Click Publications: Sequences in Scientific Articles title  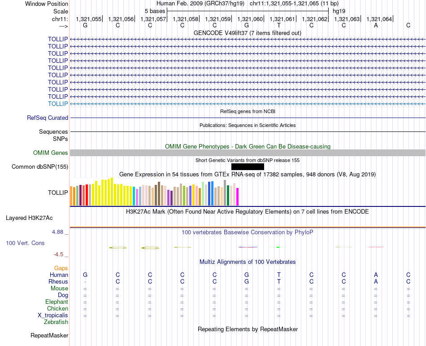(x=248, y=125)
